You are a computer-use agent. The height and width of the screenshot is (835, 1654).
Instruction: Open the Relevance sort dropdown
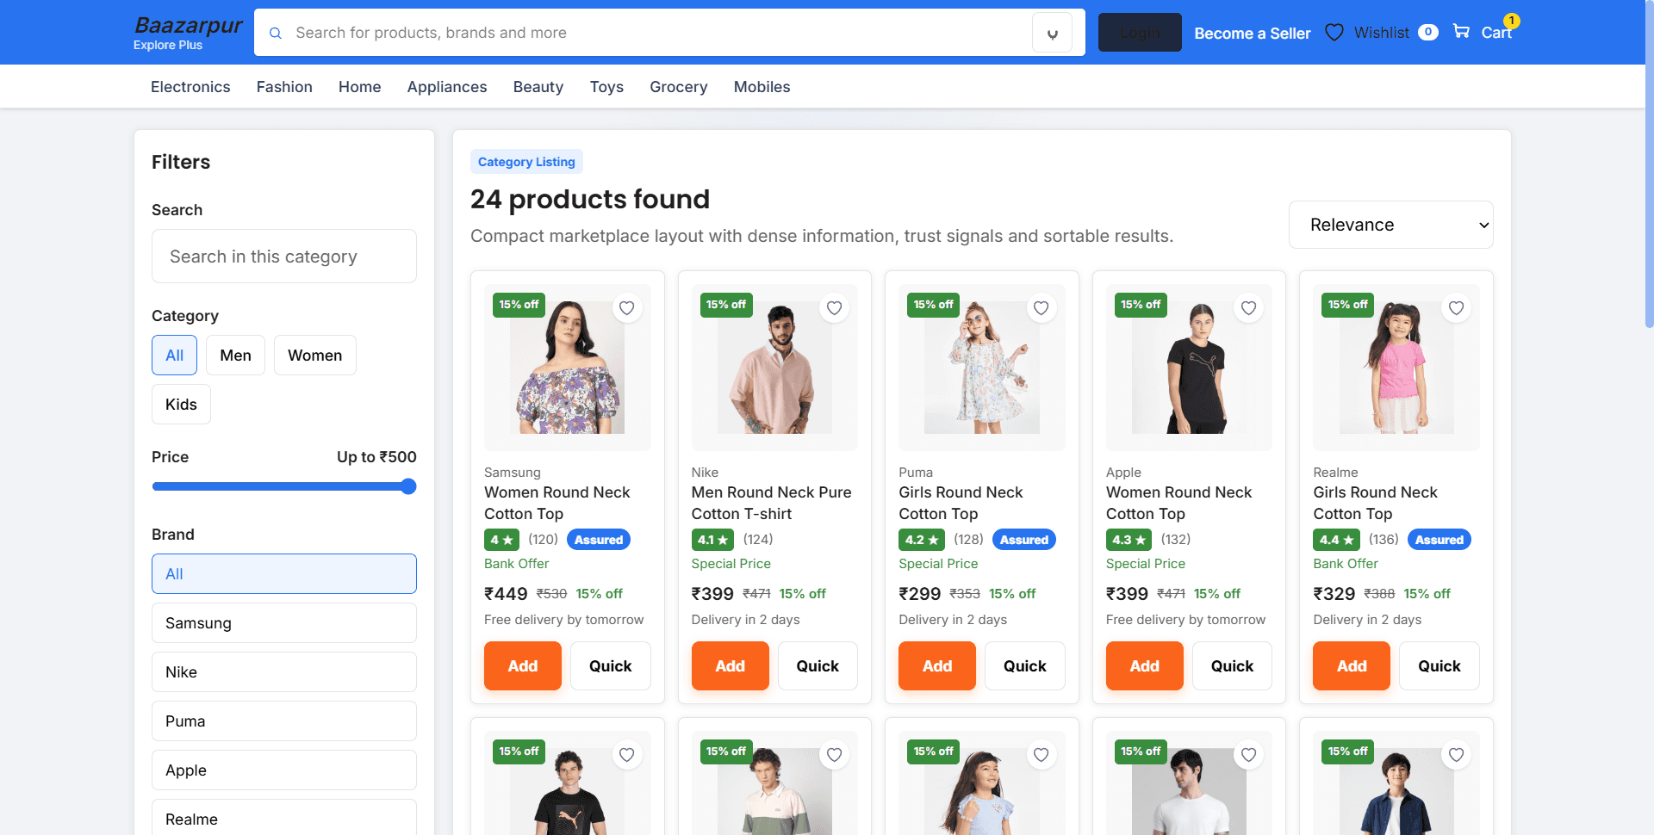[1391, 225]
